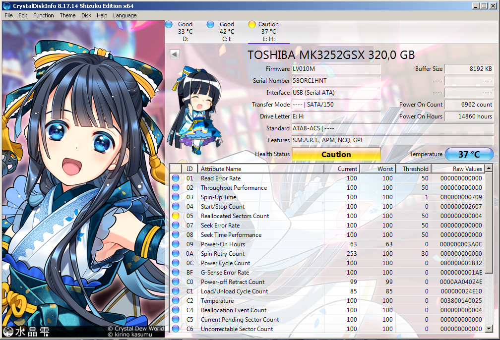Click the Power On Hours value 14860 hours

click(469, 116)
